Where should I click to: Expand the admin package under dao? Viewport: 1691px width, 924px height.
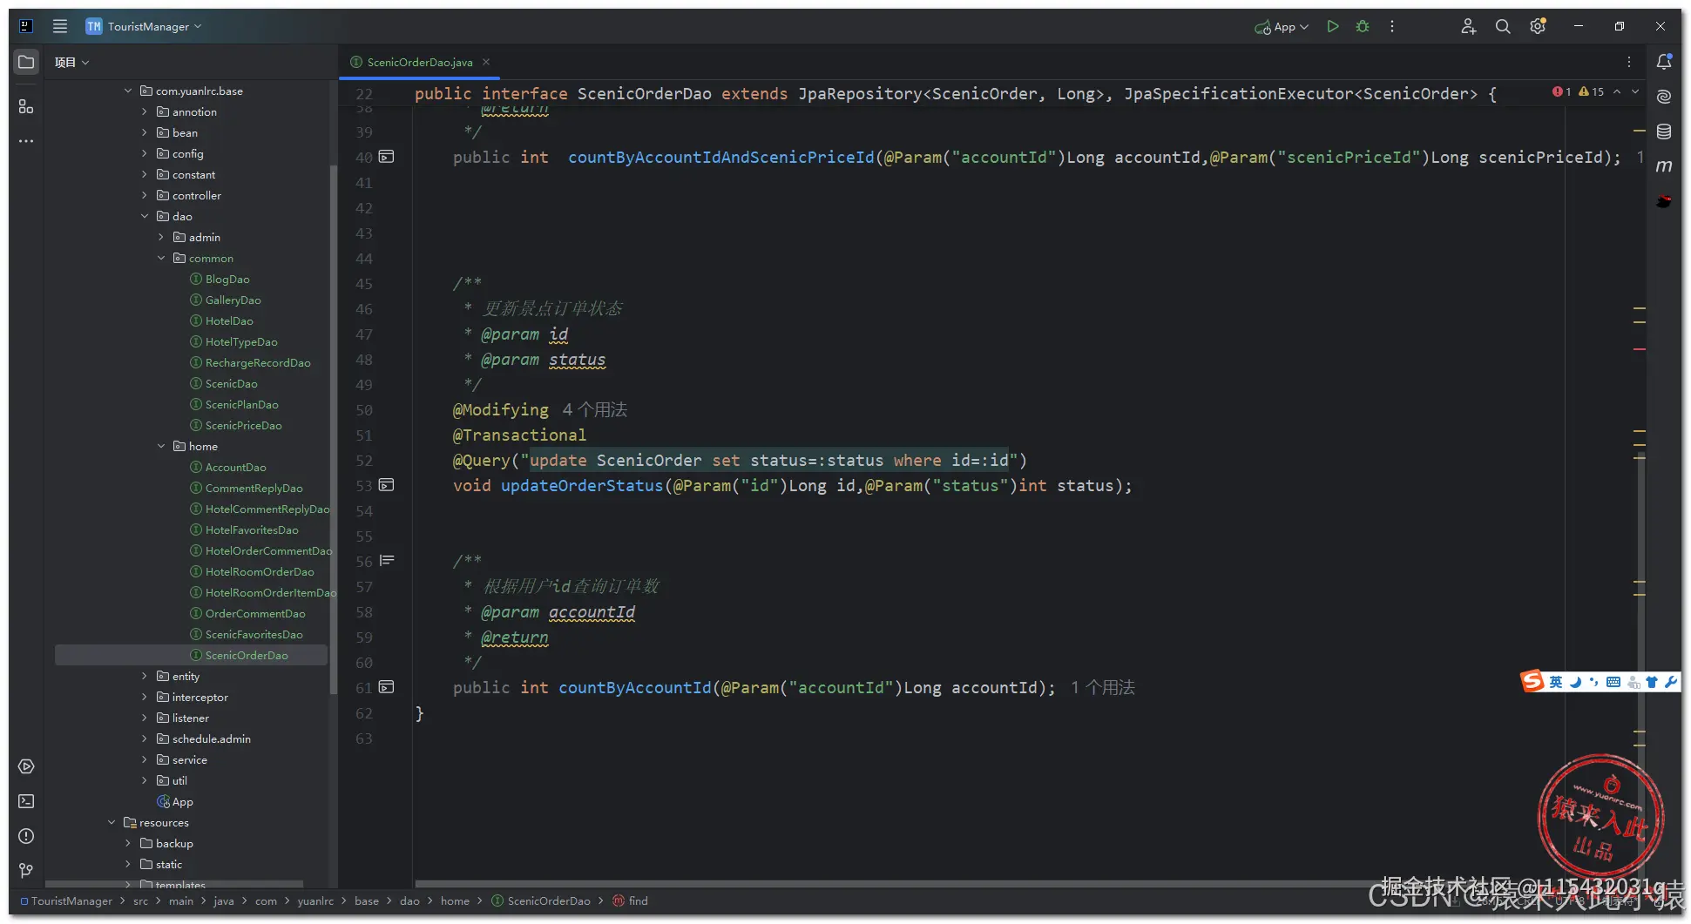pyautogui.click(x=161, y=237)
